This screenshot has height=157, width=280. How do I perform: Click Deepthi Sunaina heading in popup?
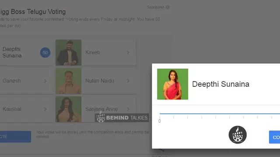pyautogui.click(x=220, y=84)
